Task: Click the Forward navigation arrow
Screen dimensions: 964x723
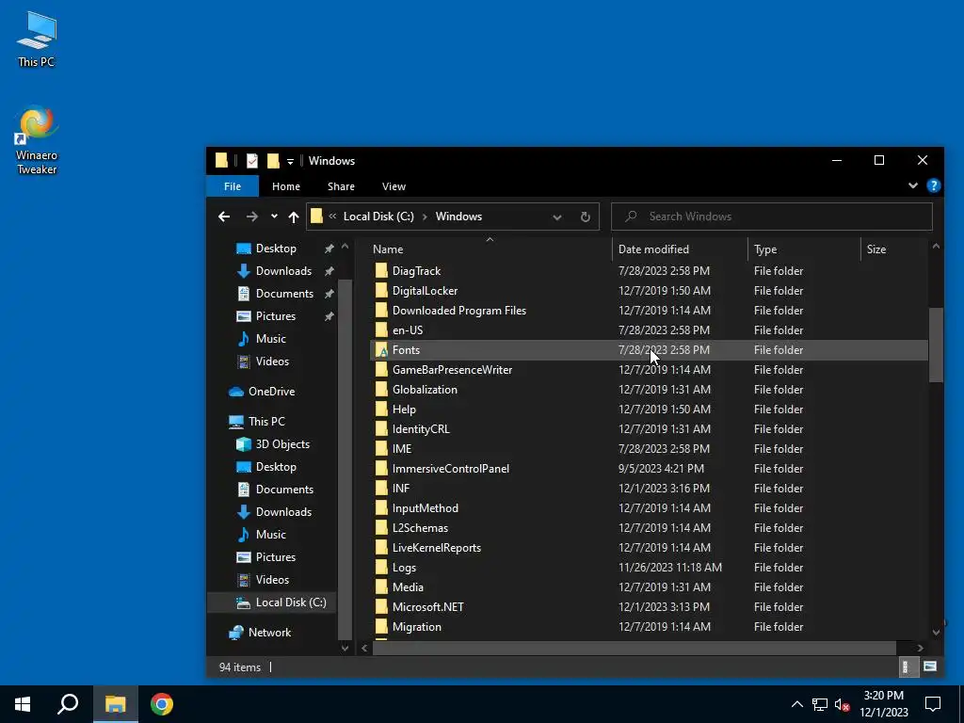Action: click(252, 217)
